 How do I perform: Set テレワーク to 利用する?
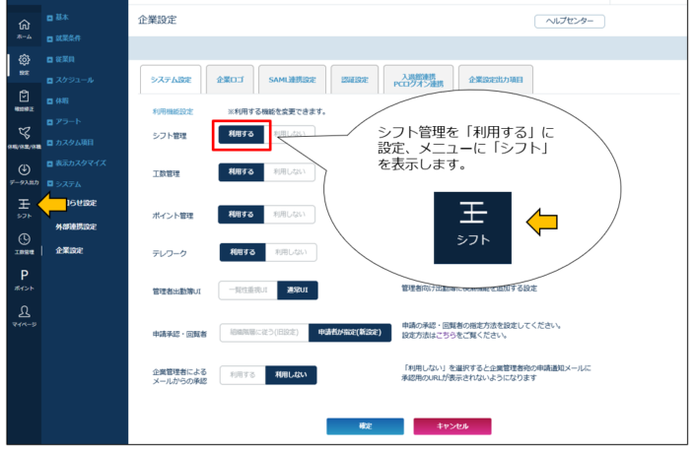pyautogui.click(x=243, y=252)
